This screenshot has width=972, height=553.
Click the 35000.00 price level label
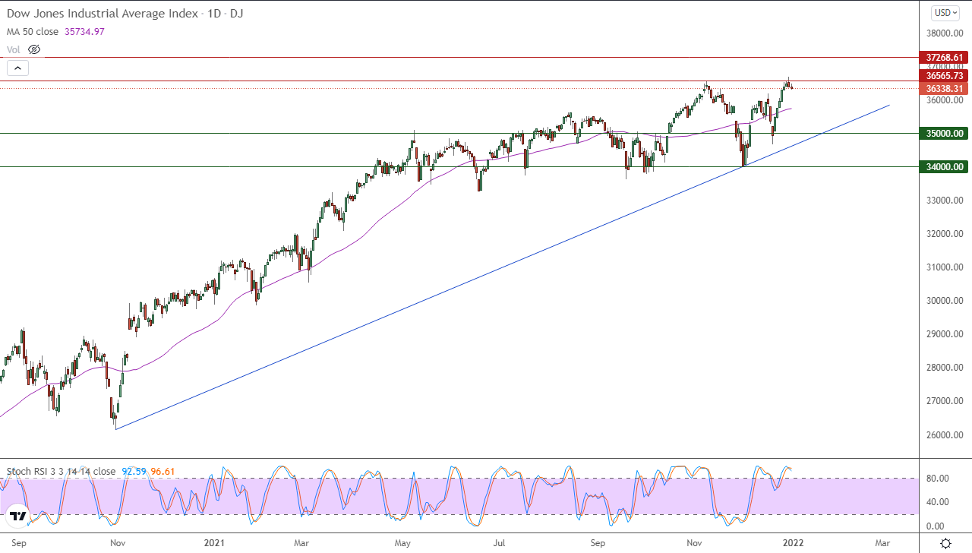pyautogui.click(x=942, y=133)
